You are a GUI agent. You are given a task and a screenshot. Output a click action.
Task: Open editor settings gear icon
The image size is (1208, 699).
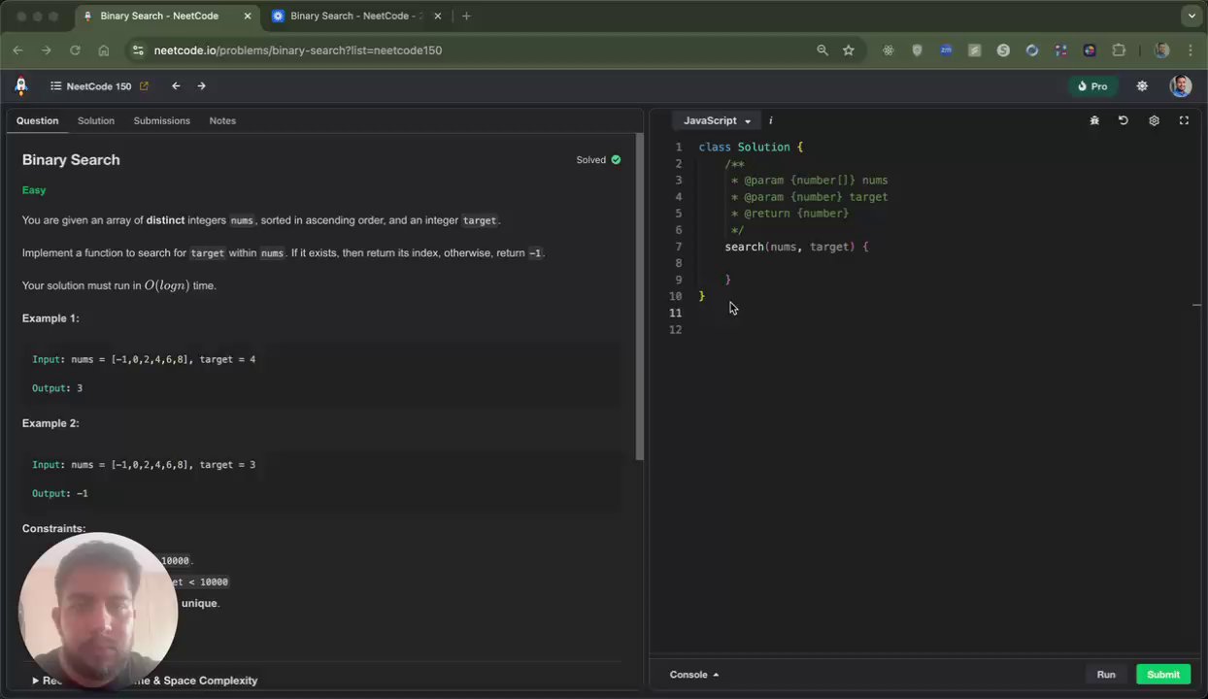pyautogui.click(x=1154, y=120)
